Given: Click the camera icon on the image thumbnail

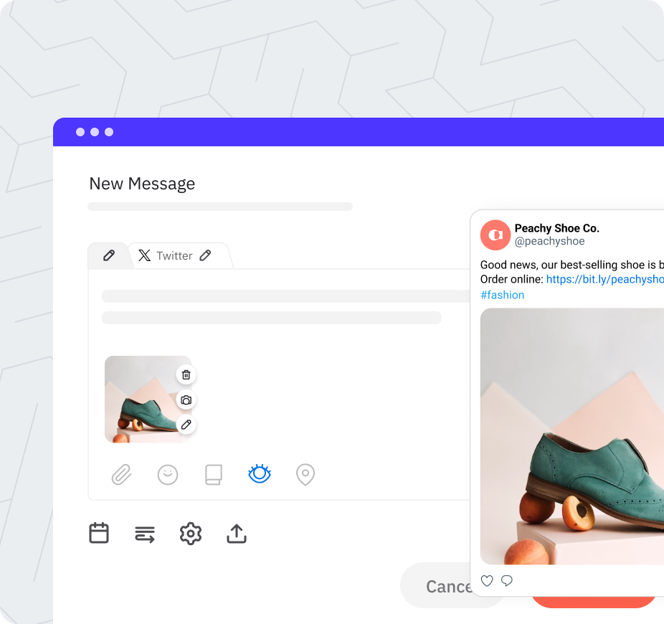Looking at the screenshot, I should 186,400.
